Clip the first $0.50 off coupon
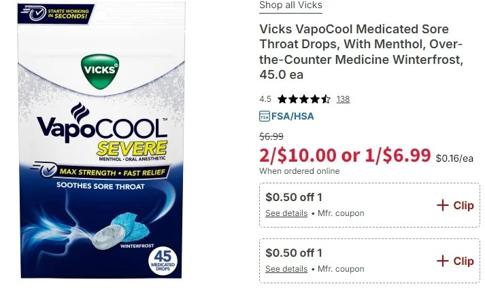485x288 pixels. click(455, 205)
